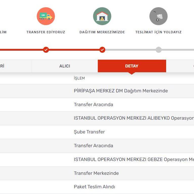Select the Şube Transfer row
The height and width of the screenshot is (194, 194).
tap(97, 132)
